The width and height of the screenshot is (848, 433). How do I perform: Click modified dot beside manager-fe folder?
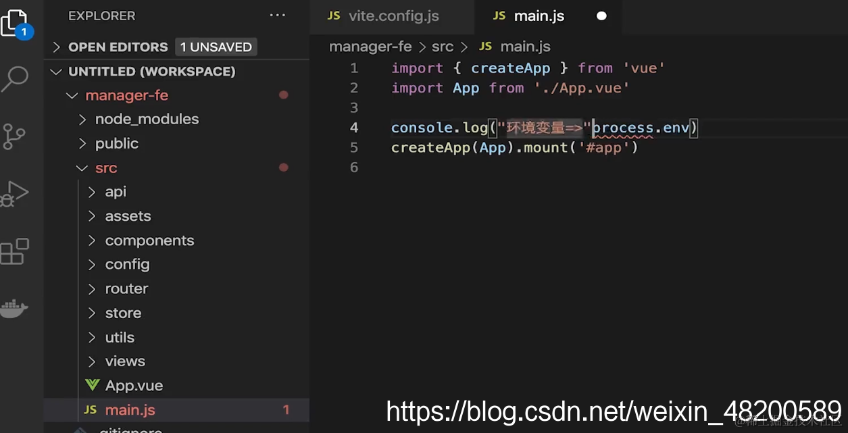284,95
